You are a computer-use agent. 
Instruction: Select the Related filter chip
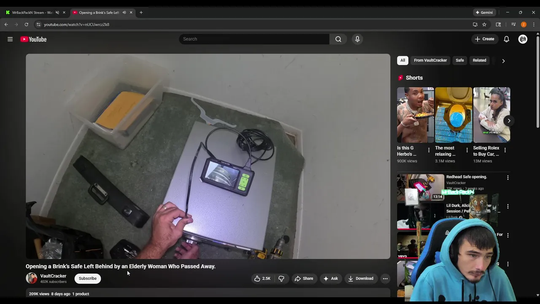click(479, 60)
